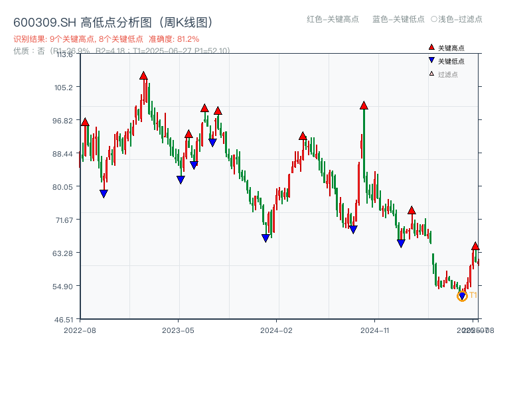The height and width of the screenshot is (398, 531).
Task: Click the red high marker above 2024-02 rally
Action: point(303,135)
